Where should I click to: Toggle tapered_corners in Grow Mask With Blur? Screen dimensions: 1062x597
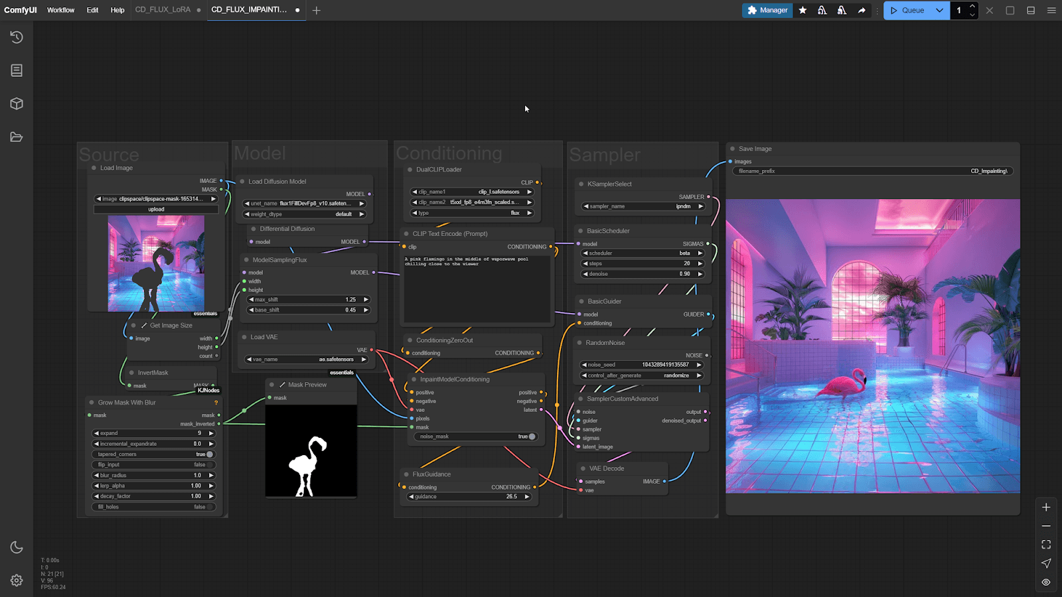tap(209, 454)
